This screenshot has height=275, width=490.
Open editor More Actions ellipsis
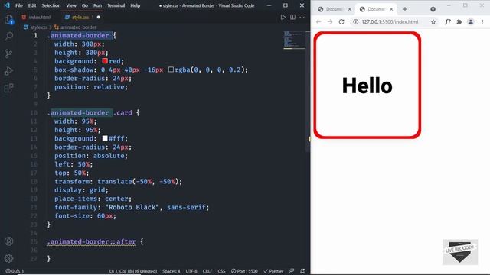[x=302, y=17]
